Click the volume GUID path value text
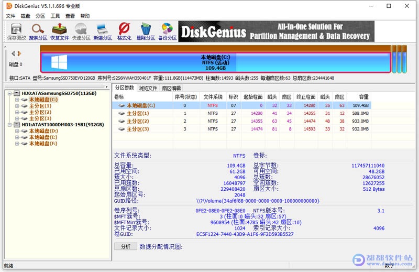419x272 pixels. [x=258, y=201]
